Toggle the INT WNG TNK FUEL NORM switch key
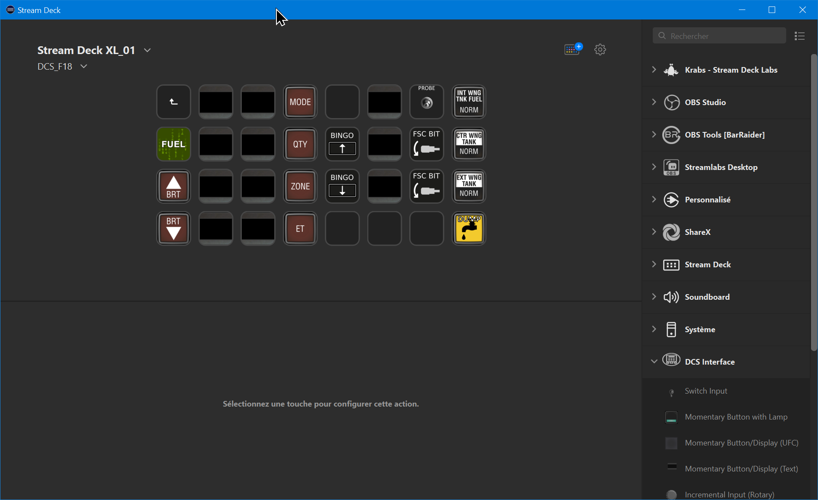 [469, 102]
